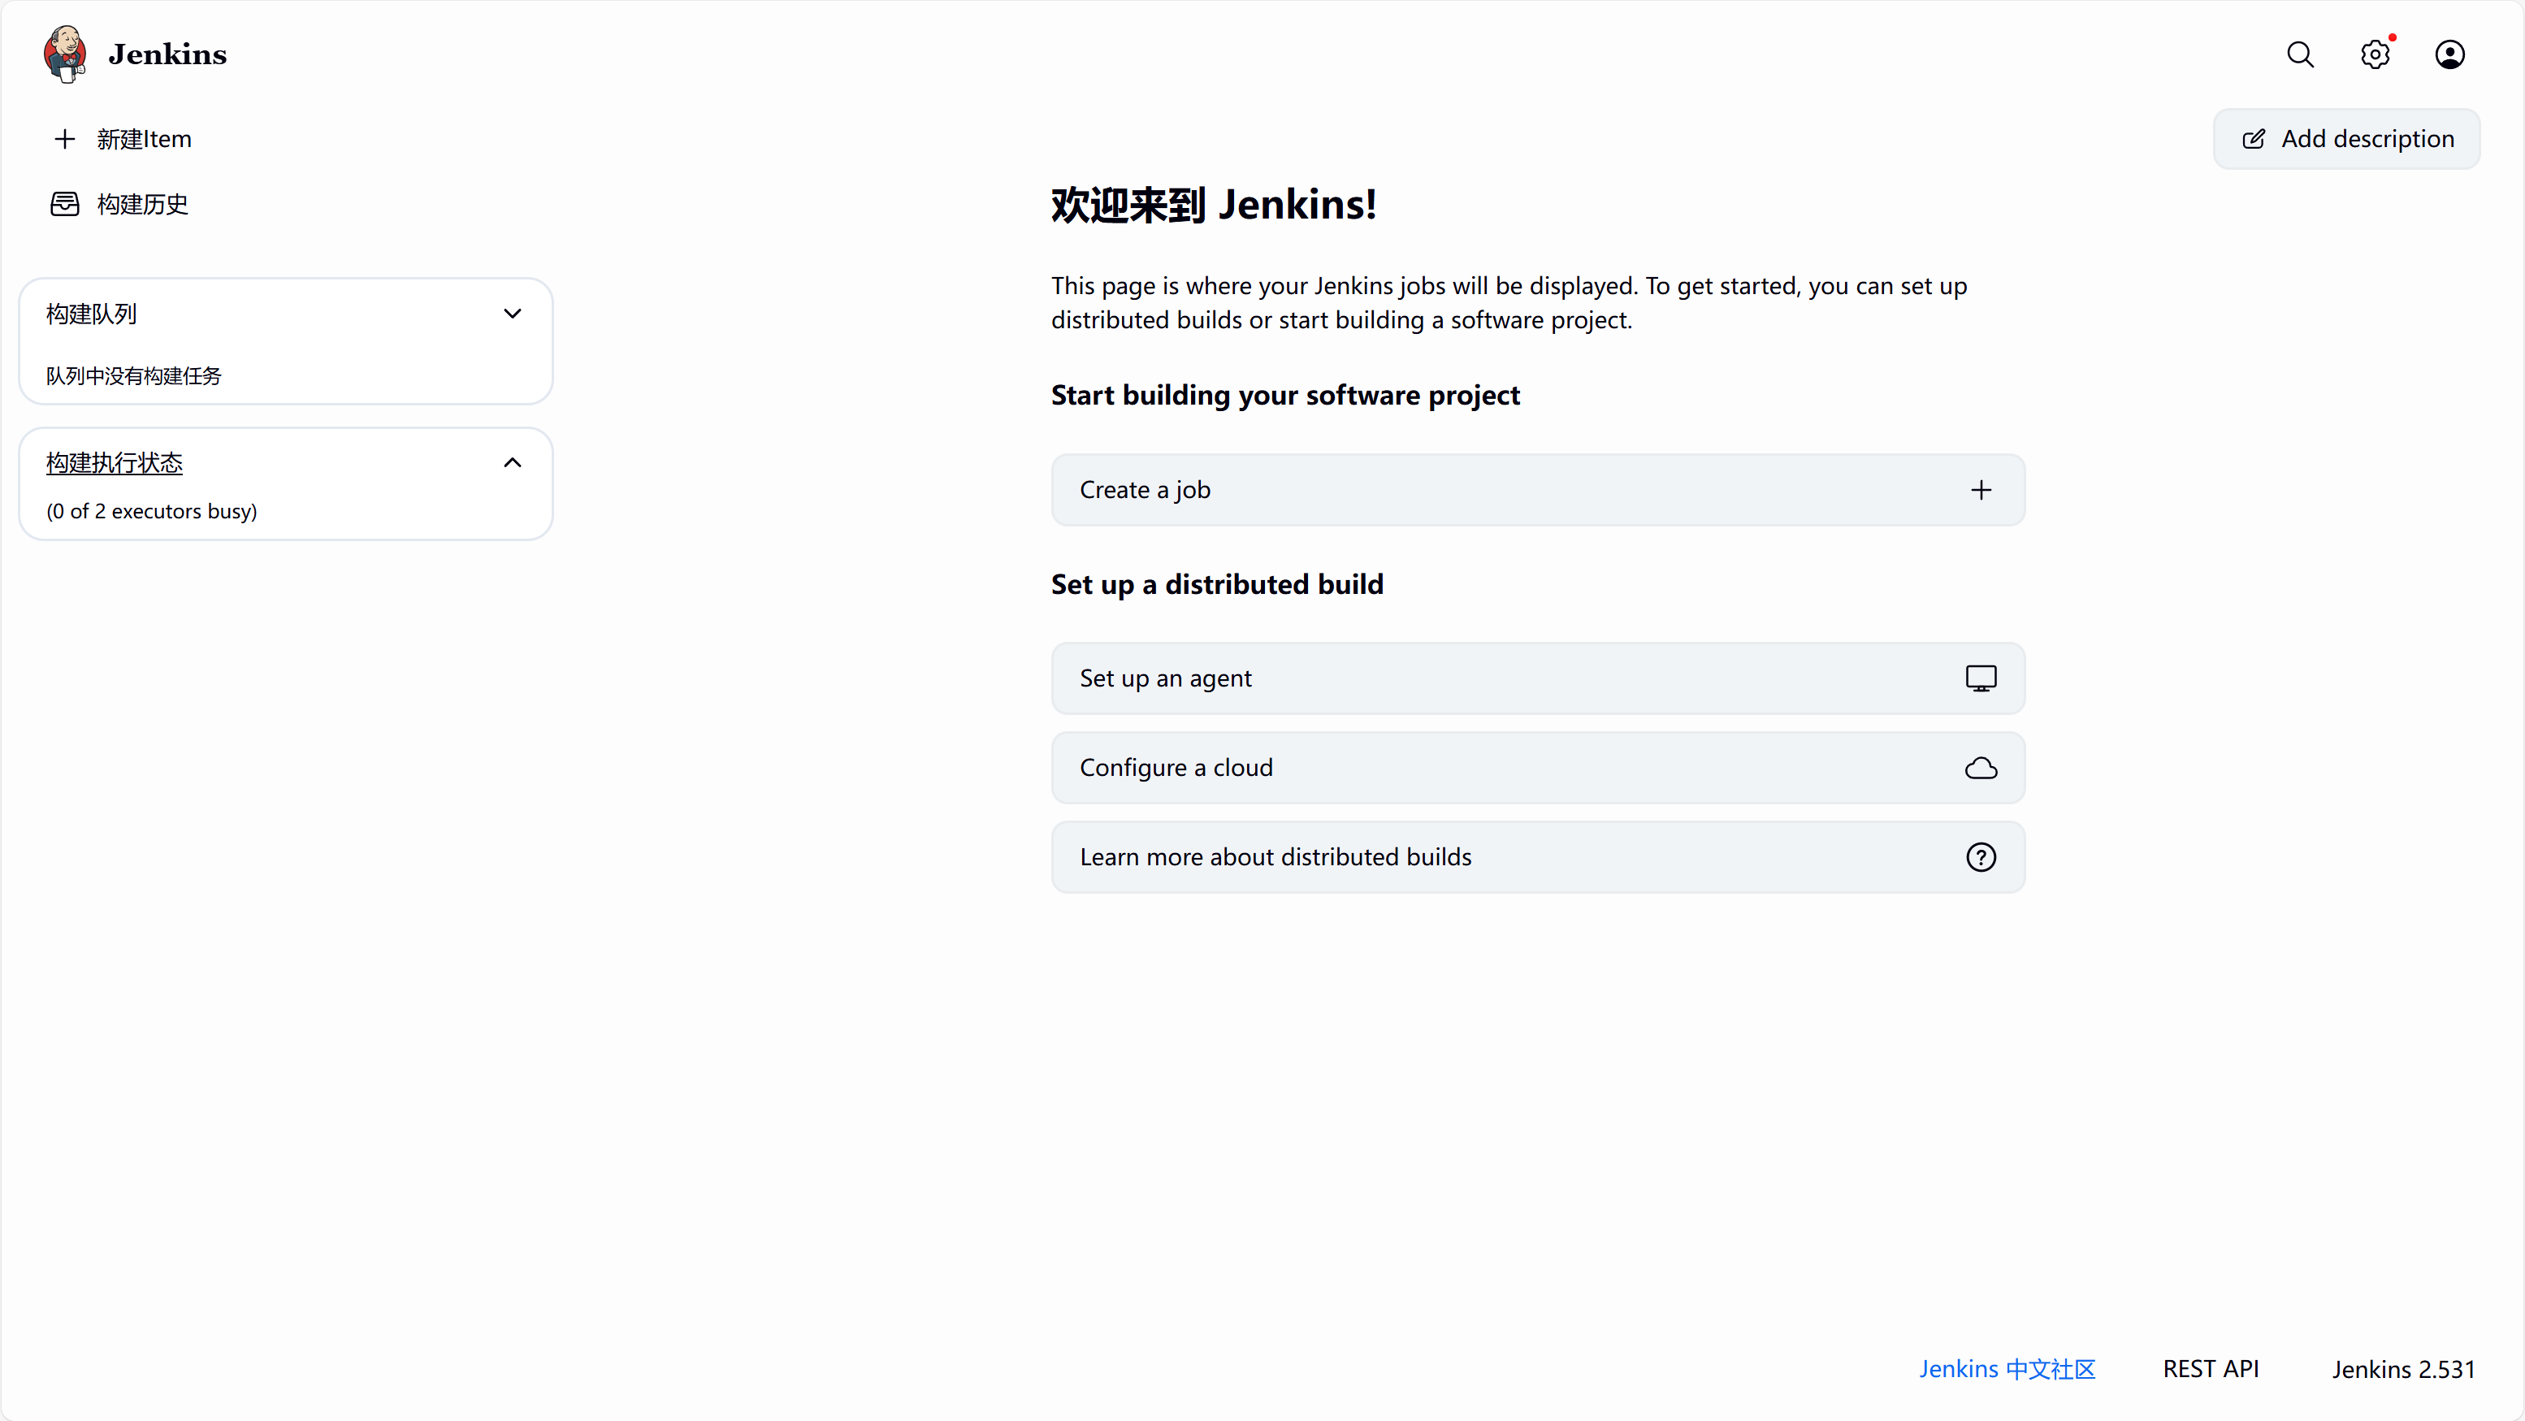Visit the Jenkins 中文社区 footer link

point(2007,1369)
